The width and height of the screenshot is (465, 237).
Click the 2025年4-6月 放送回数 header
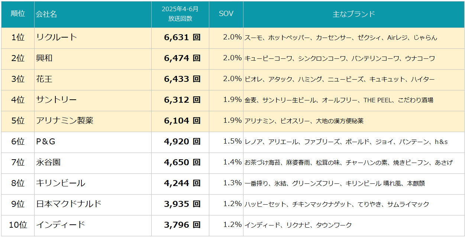tap(180, 14)
